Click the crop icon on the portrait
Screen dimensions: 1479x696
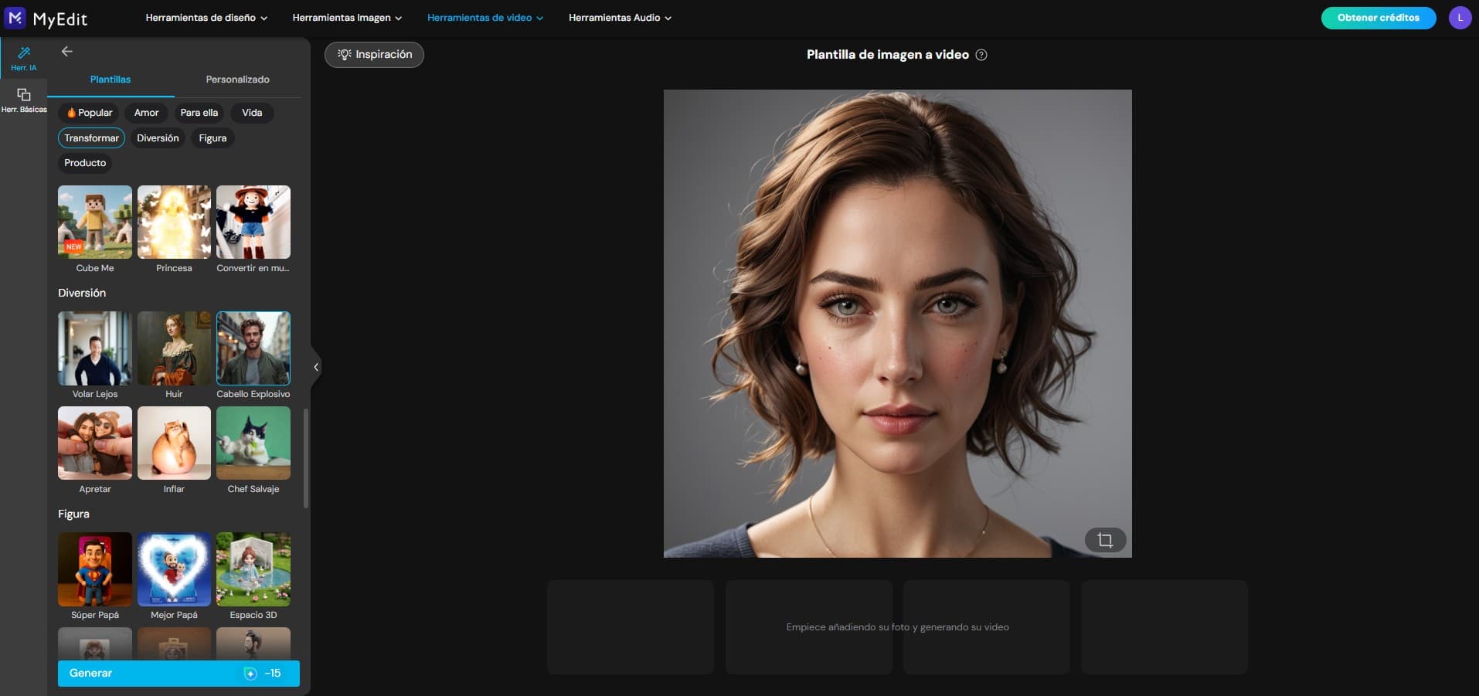tap(1105, 540)
